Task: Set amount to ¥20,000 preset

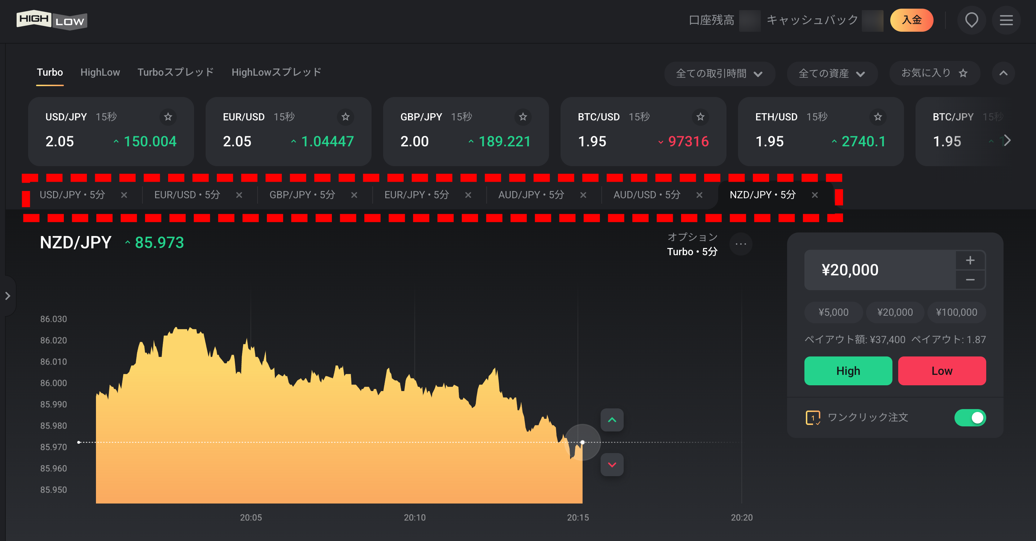Action: pos(895,312)
